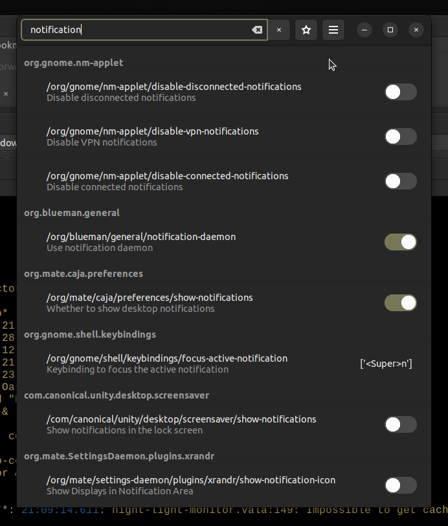The width and height of the screenshot is (448, 526).
Task: Select the caja show-notifications key row
Action: (150, 303)
